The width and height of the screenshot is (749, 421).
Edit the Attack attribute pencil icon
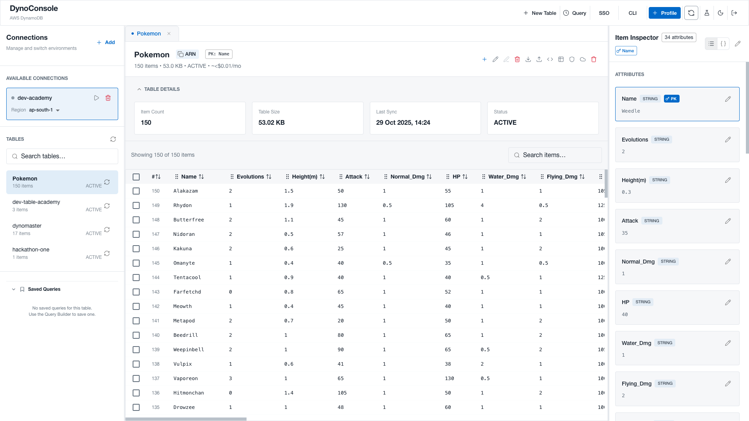tap(728, 221)
